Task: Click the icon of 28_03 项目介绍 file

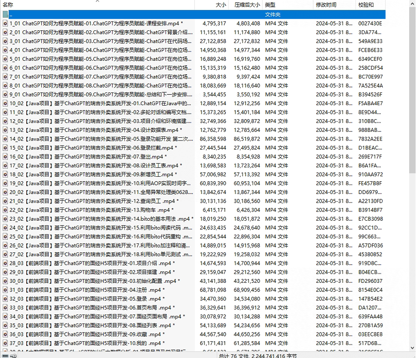Action: 5,263
